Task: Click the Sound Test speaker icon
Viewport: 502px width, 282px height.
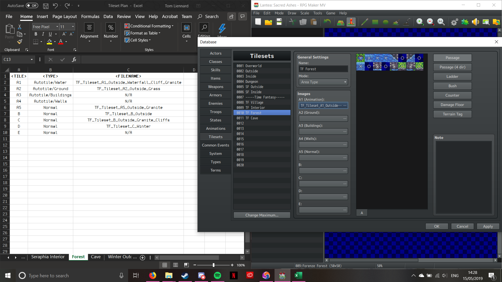Action: click(475, 22)
